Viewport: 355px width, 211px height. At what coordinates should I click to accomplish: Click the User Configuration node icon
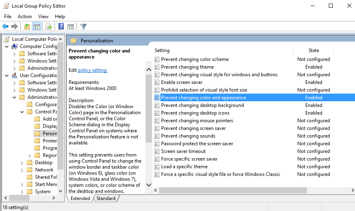tap(15, 75)
